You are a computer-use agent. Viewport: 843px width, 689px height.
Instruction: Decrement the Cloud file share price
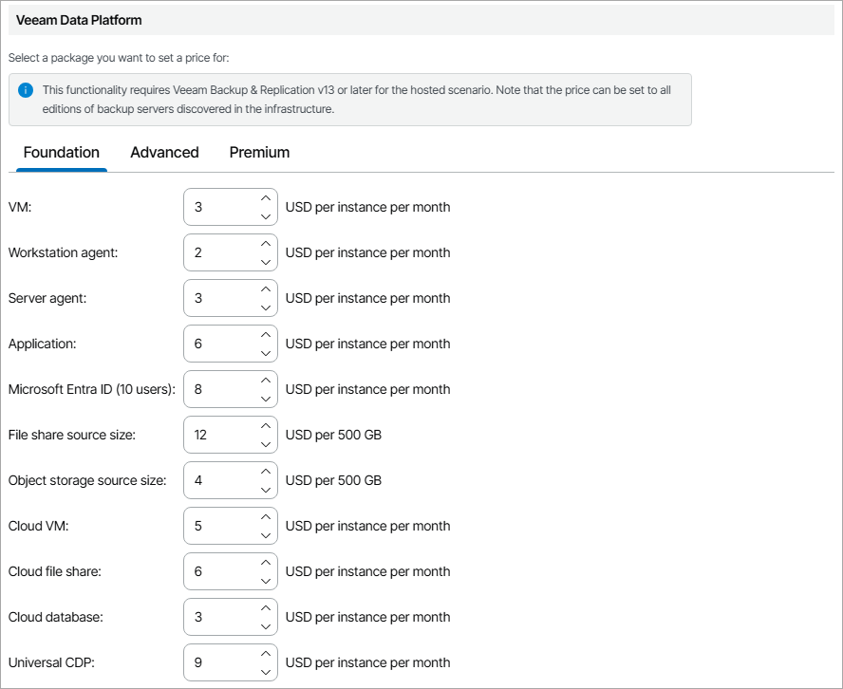[x=266, y=581]
